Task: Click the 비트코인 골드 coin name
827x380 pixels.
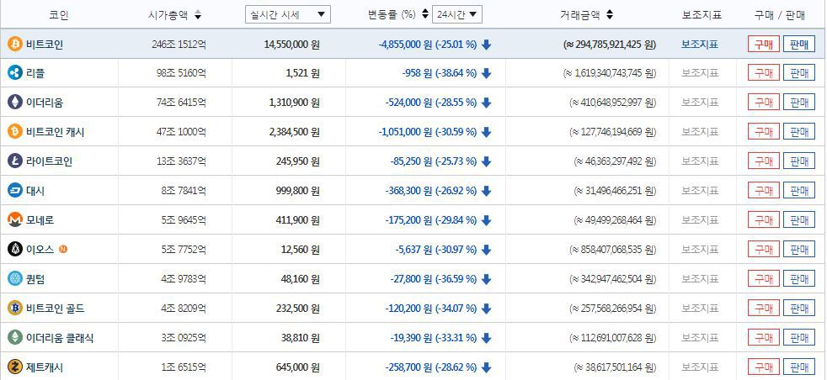Action: (x=56, y=309)
